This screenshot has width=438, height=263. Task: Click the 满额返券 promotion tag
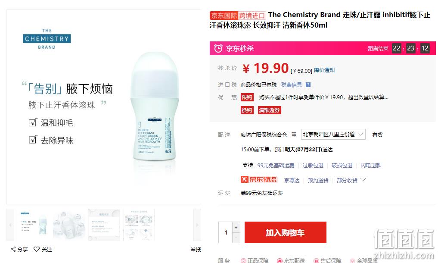269,110
